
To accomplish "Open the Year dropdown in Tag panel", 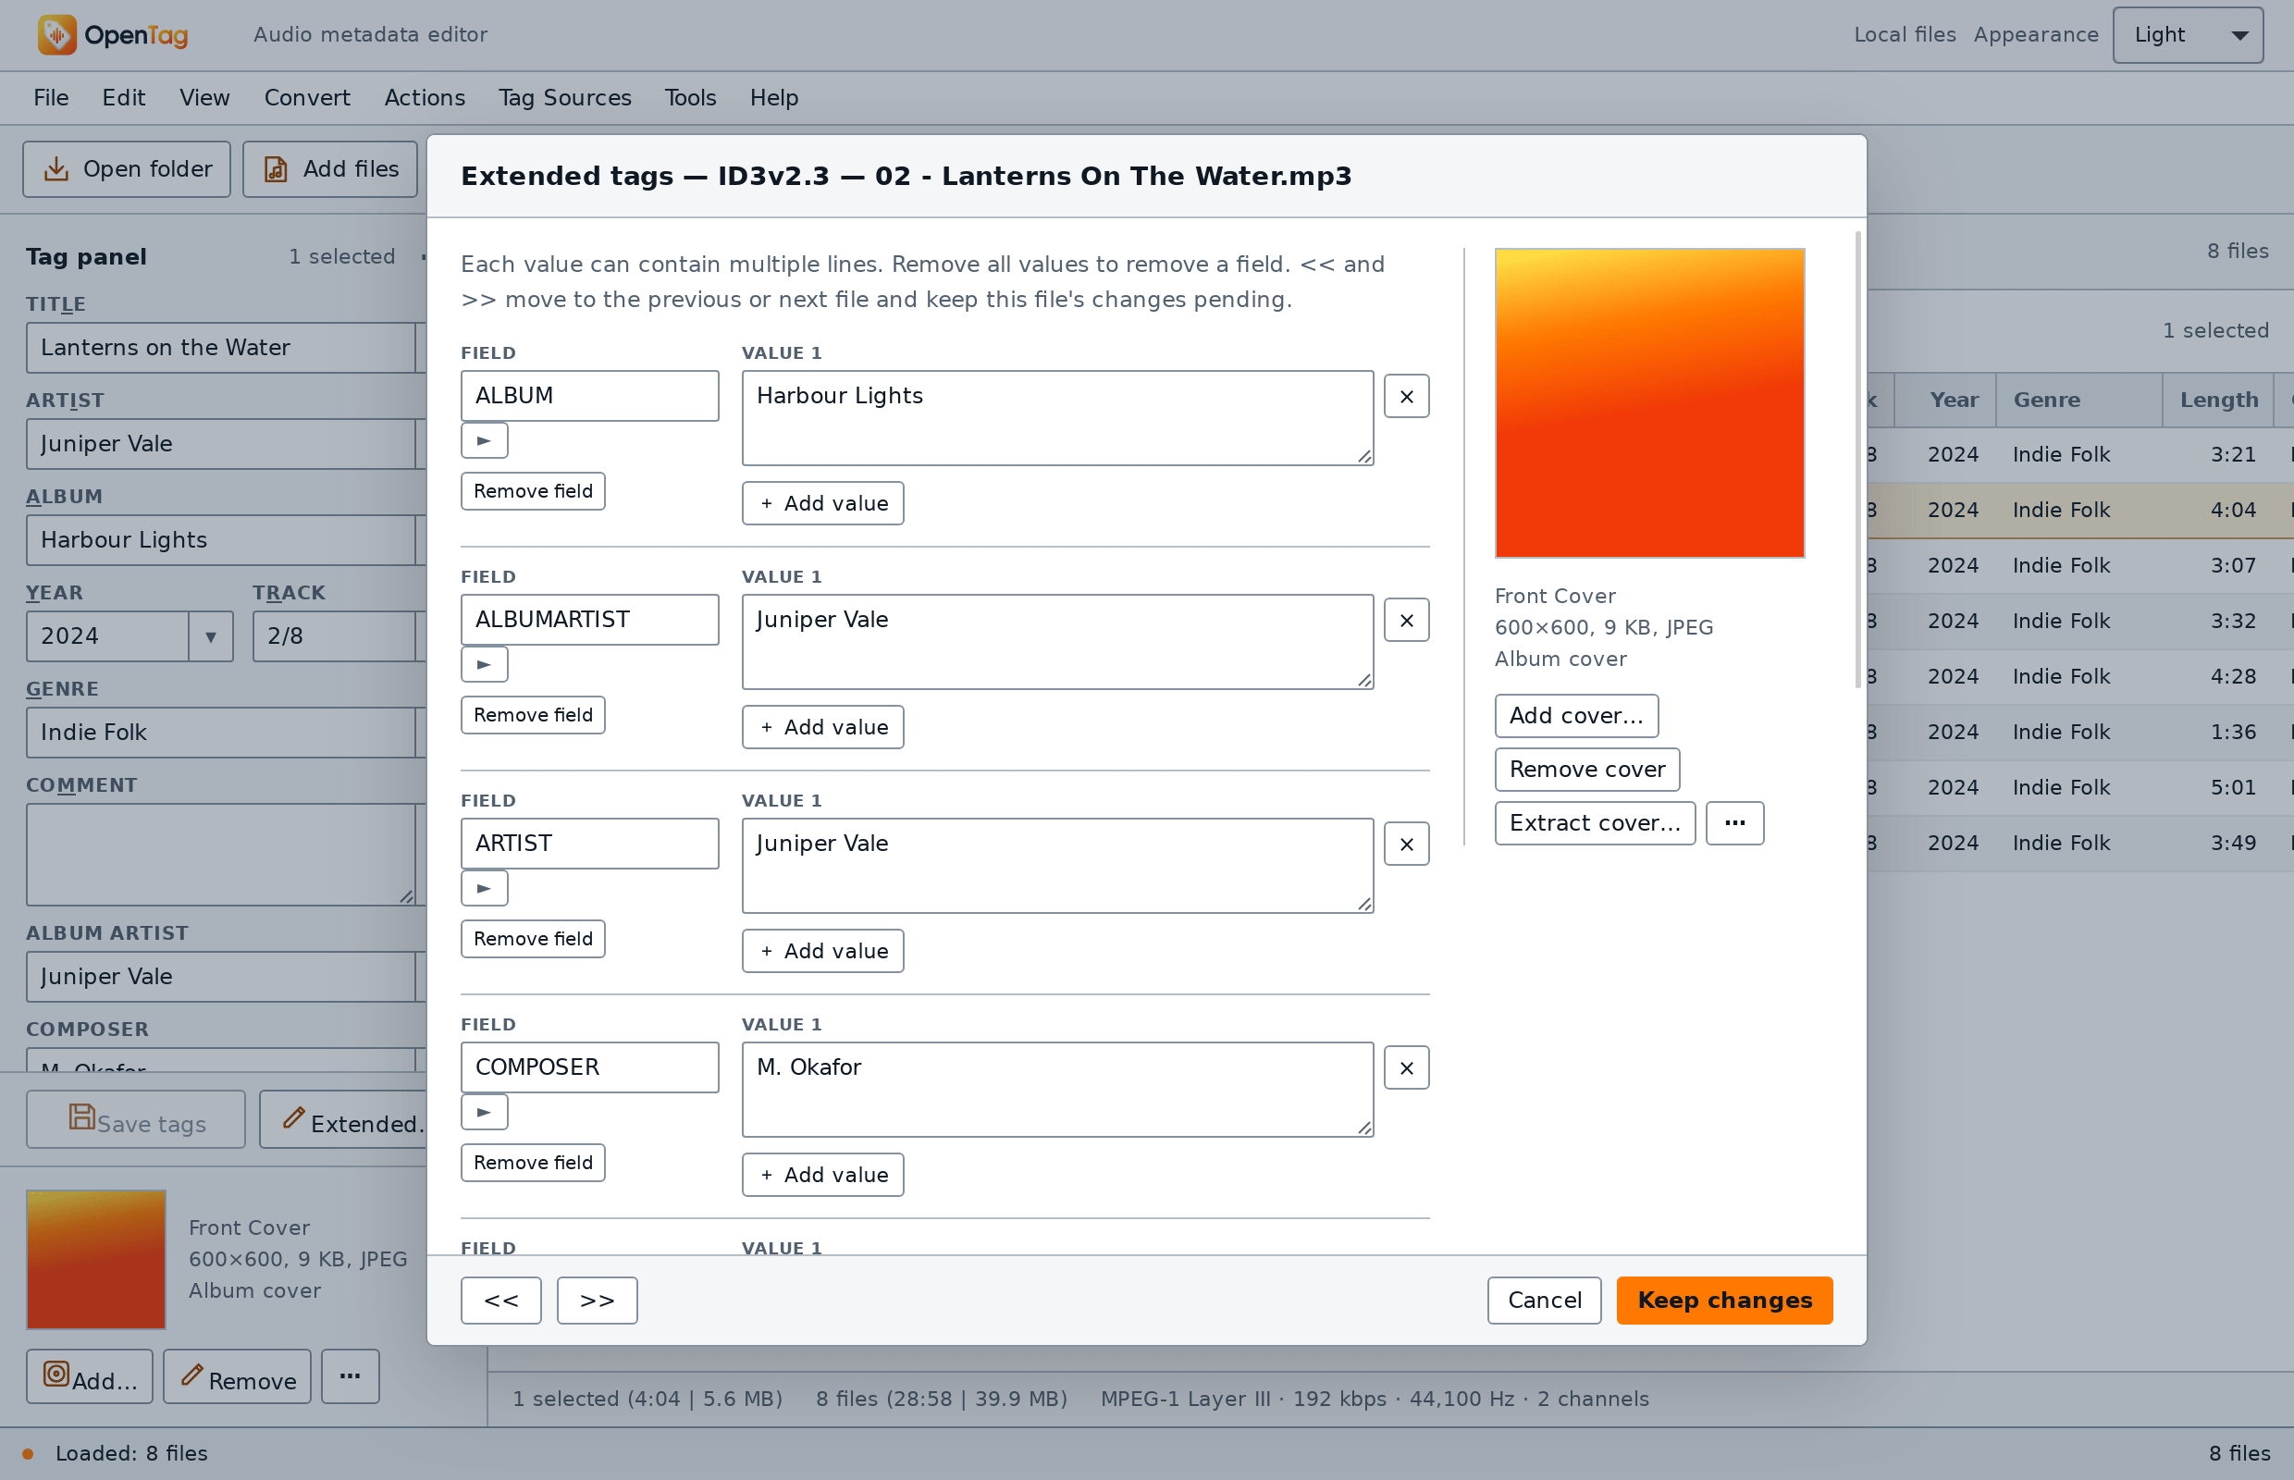I will click(x=211, y=636).
